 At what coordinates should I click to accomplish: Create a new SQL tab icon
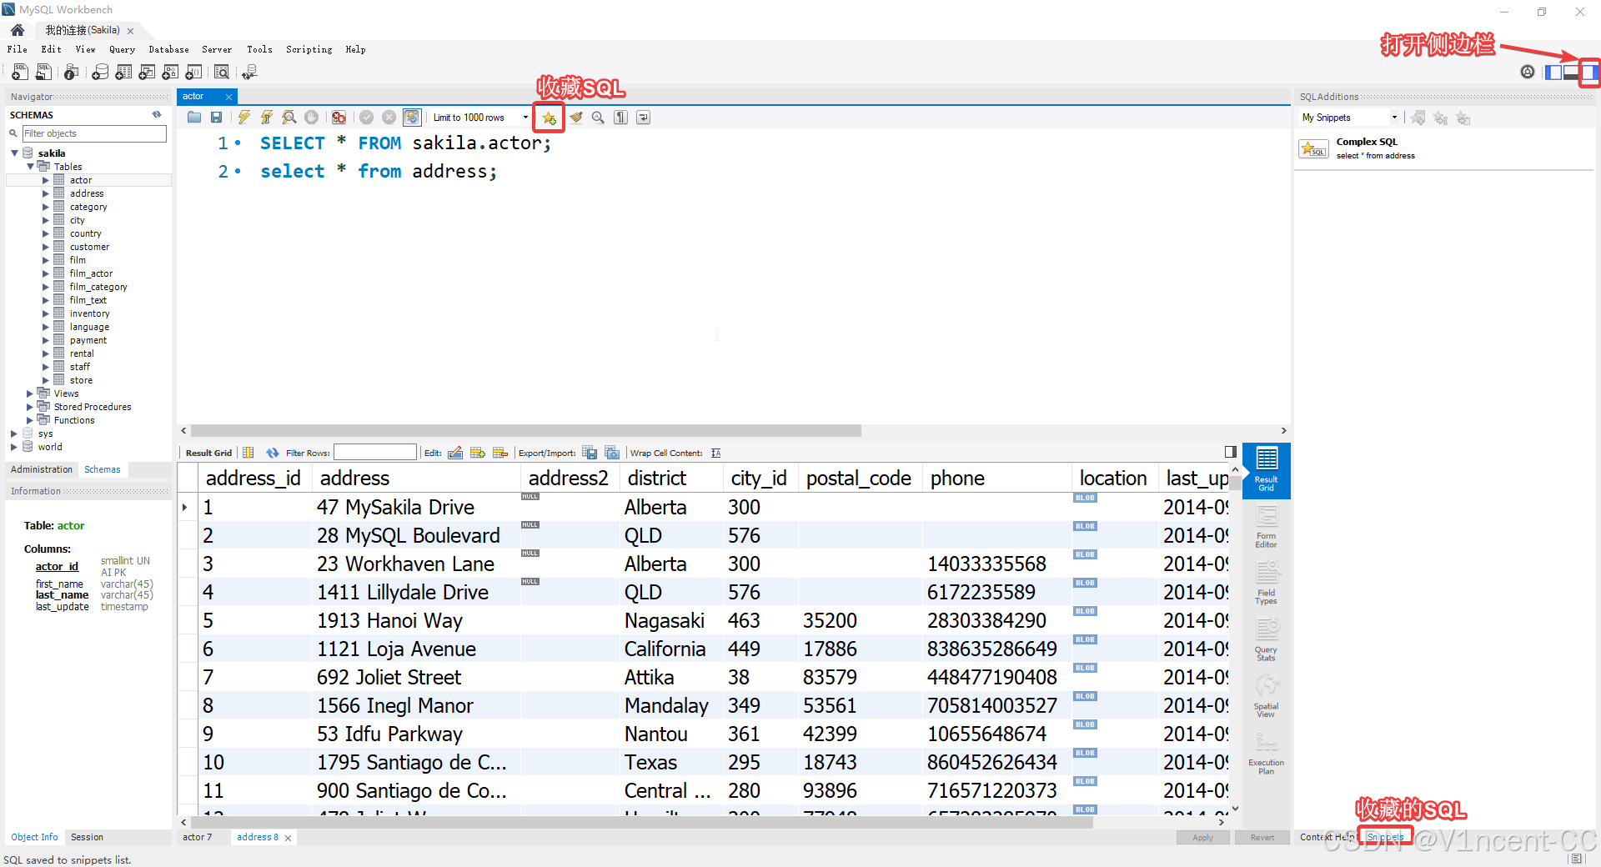[x=20, y=73]
